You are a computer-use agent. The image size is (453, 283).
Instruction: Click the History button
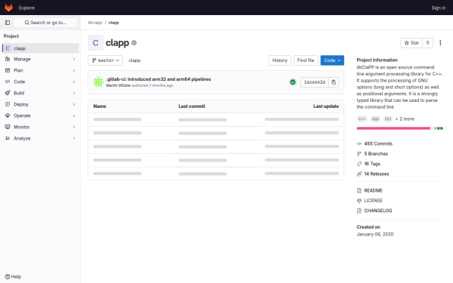(279, 60)
